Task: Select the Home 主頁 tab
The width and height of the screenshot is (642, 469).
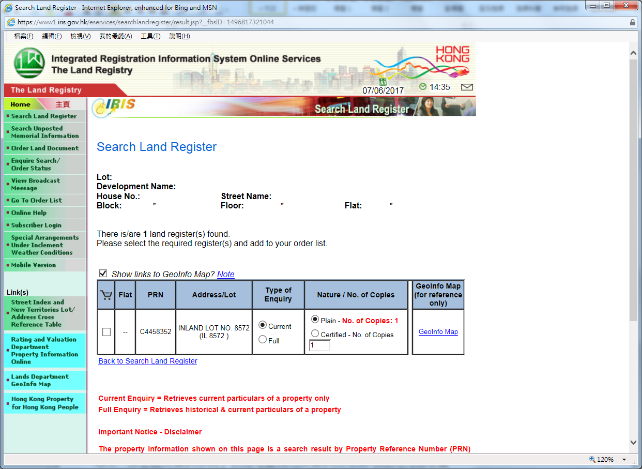Action: tap(22, 104)
